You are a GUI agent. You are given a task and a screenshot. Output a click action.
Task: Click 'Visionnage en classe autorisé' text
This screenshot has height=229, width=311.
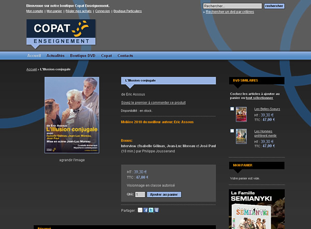(151, 185)
